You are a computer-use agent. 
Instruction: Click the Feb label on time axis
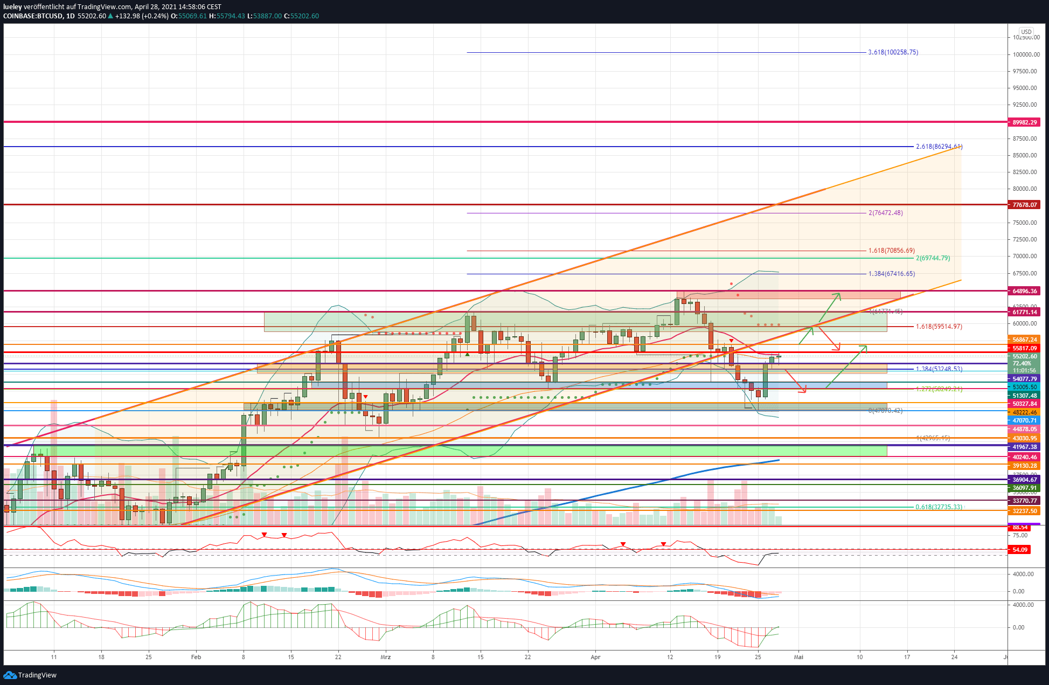pos(196,657)
